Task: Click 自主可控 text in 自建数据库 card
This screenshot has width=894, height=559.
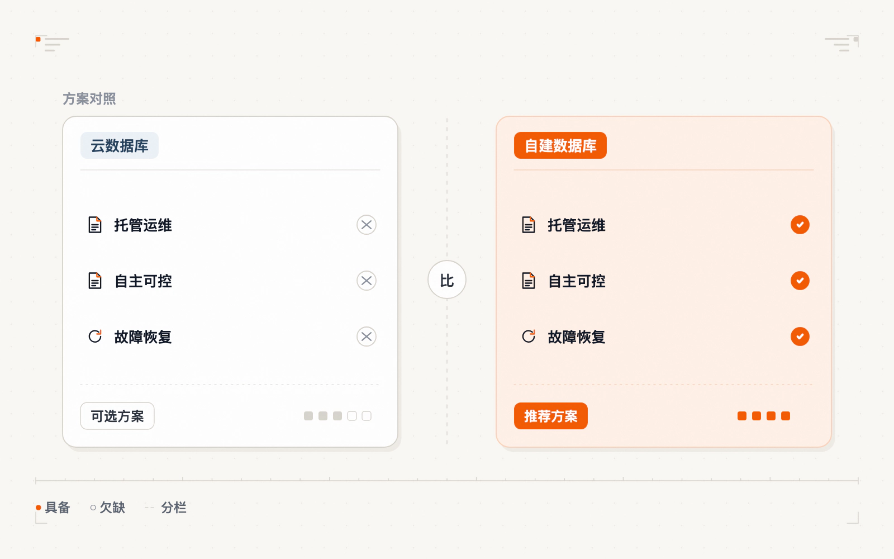Action: pos(577,281)
